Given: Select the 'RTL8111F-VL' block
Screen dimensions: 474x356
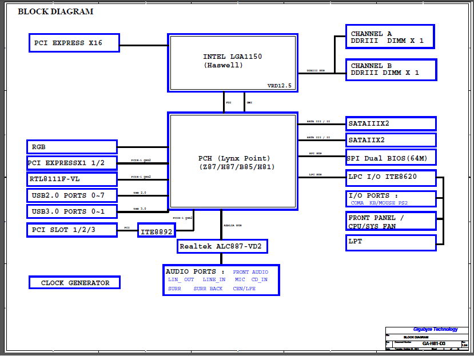Looking at the screenshot, I should tap(72, 179).
